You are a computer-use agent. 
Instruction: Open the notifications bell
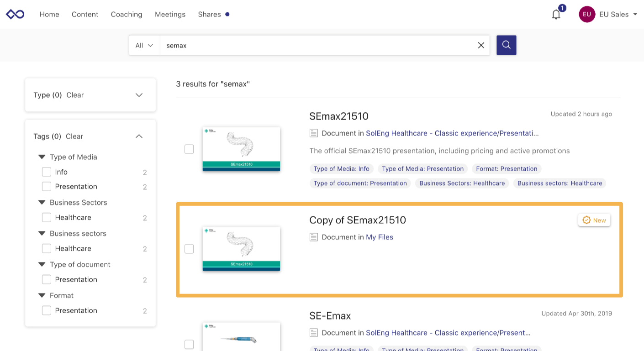[556, 14]
